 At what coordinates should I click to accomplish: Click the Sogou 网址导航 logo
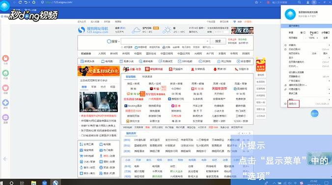pos(93,30)
